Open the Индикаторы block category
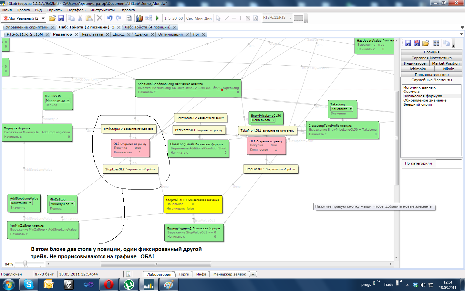Screen dimensions: 465x291 [x=415, y=63]
